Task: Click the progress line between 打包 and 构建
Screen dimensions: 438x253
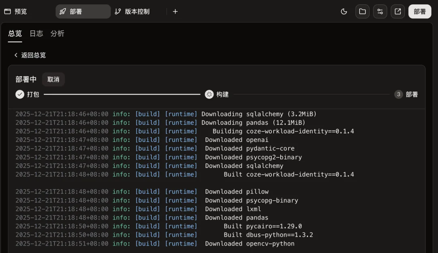Action: click(x=122, y=94)
